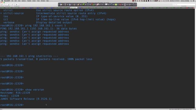This screenshot has width=196, height=110.
Task: Open Spotlight search in menu bar
Action: pyautogui.click(x=191, y=1)
